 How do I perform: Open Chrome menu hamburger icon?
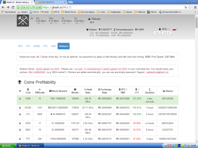pyautogui.click(x=195, y=7)
